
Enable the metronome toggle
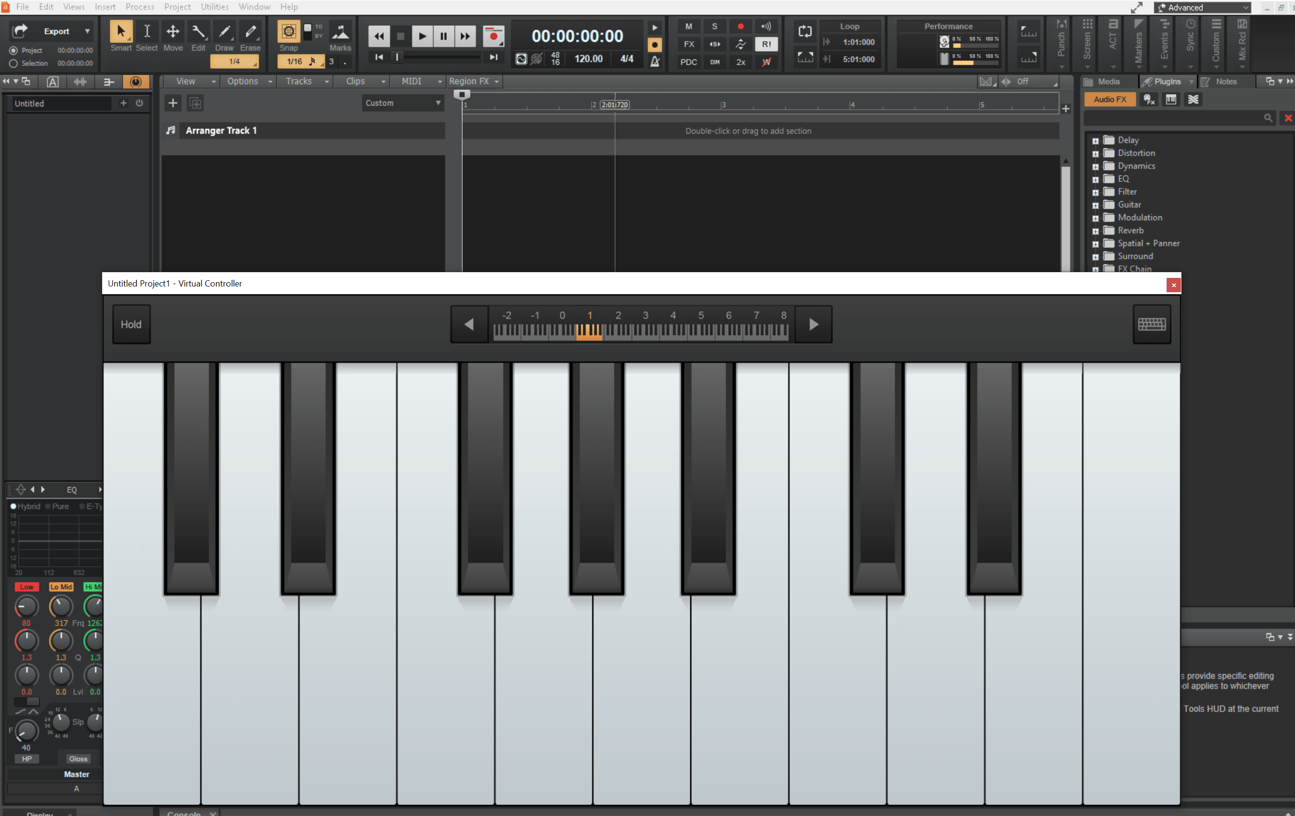[655, 62]
